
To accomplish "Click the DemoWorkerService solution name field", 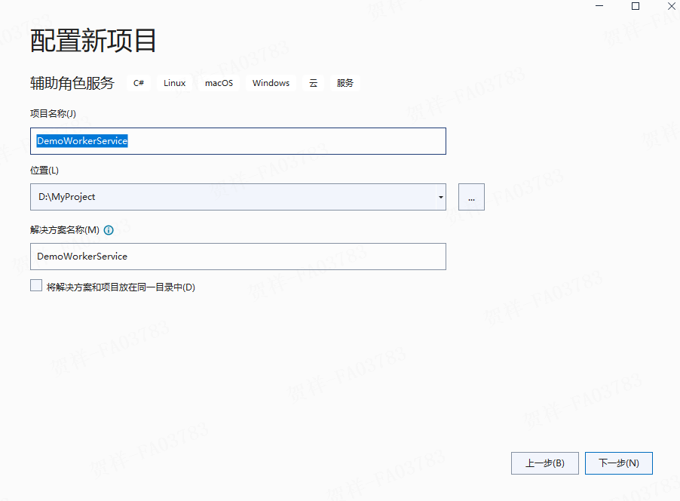I will pyautogui.click(x=226, y=257).
